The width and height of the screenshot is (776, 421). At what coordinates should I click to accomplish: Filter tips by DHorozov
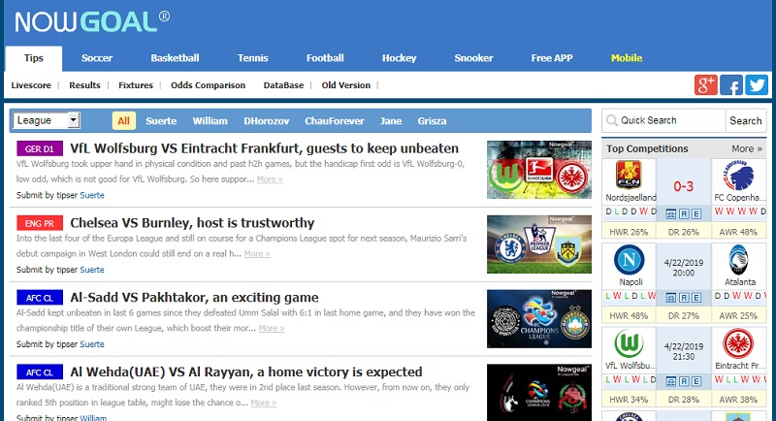pos(266,120)
